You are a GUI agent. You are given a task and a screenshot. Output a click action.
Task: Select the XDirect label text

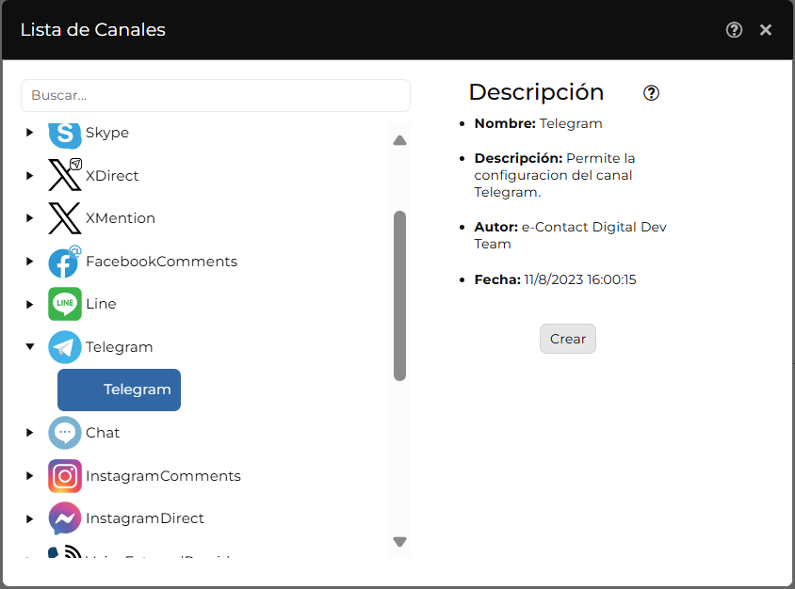[x=112, y=176]
